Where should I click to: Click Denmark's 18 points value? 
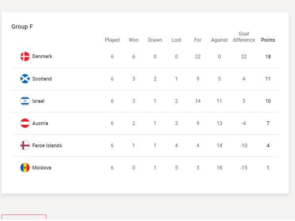(x=268, y=56)
